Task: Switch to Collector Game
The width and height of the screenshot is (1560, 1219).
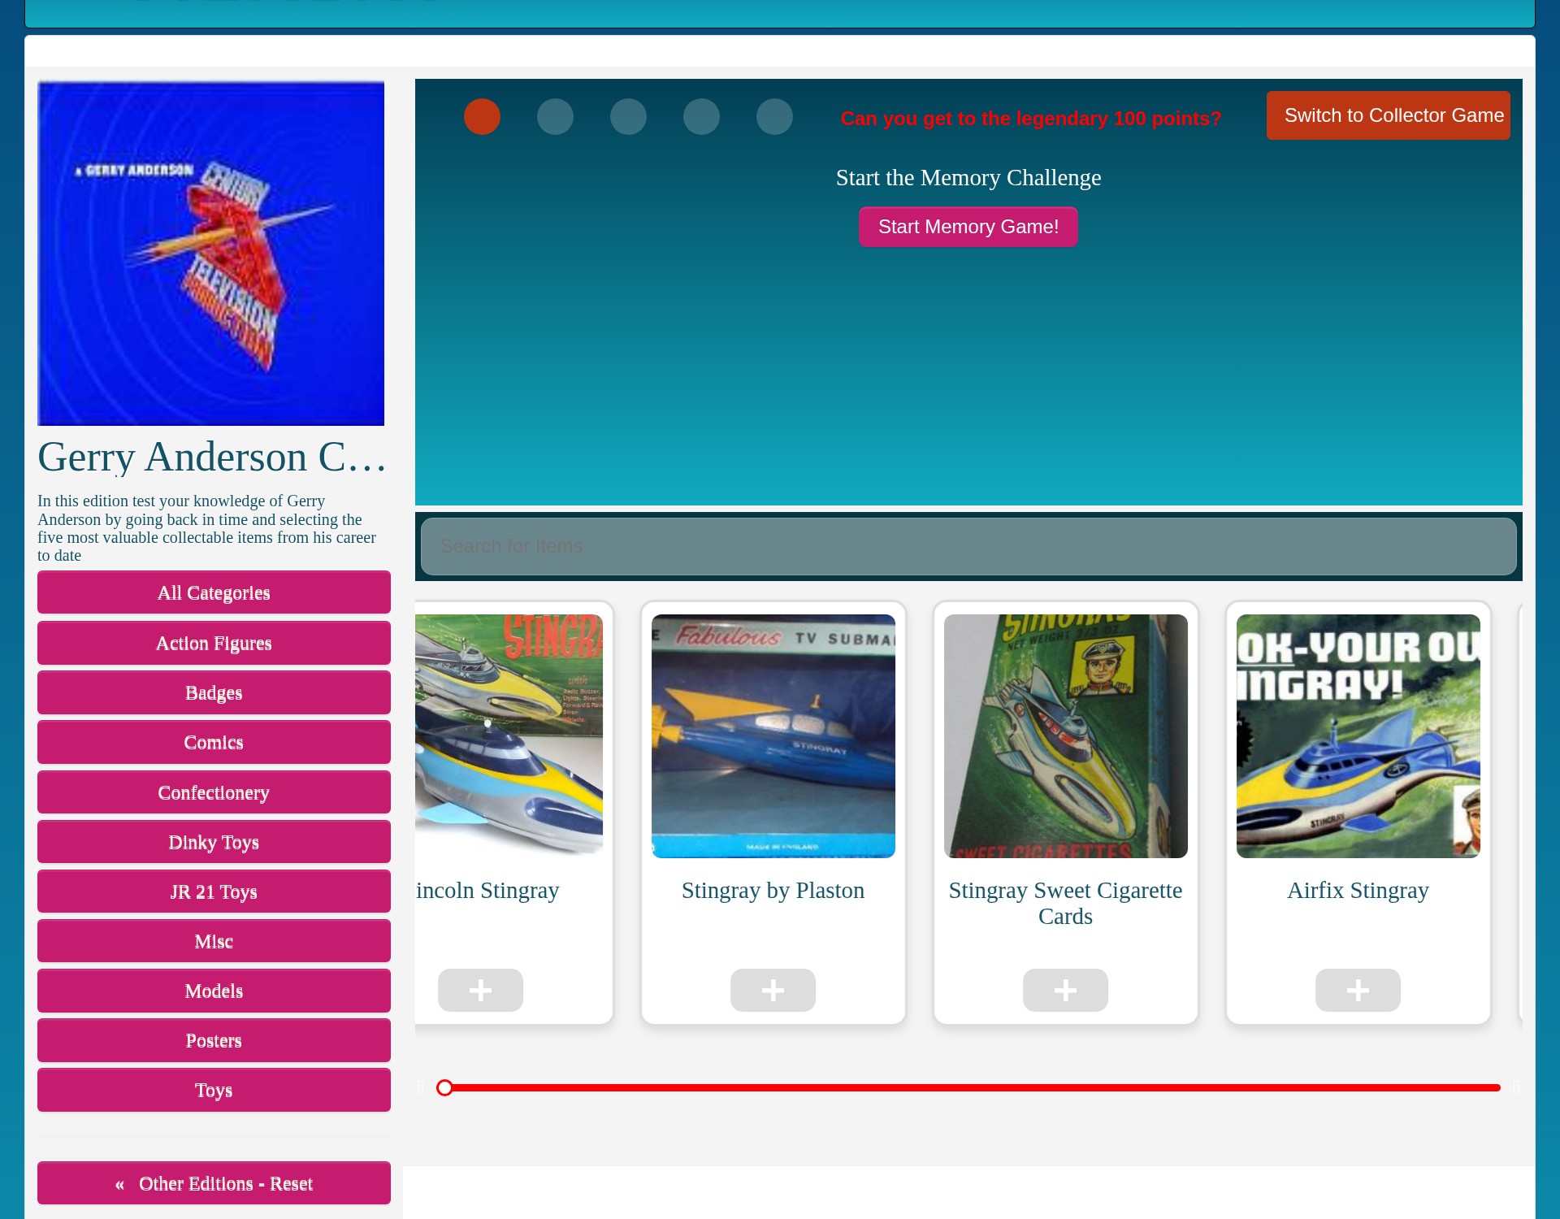Action: tap(1389, 115)
